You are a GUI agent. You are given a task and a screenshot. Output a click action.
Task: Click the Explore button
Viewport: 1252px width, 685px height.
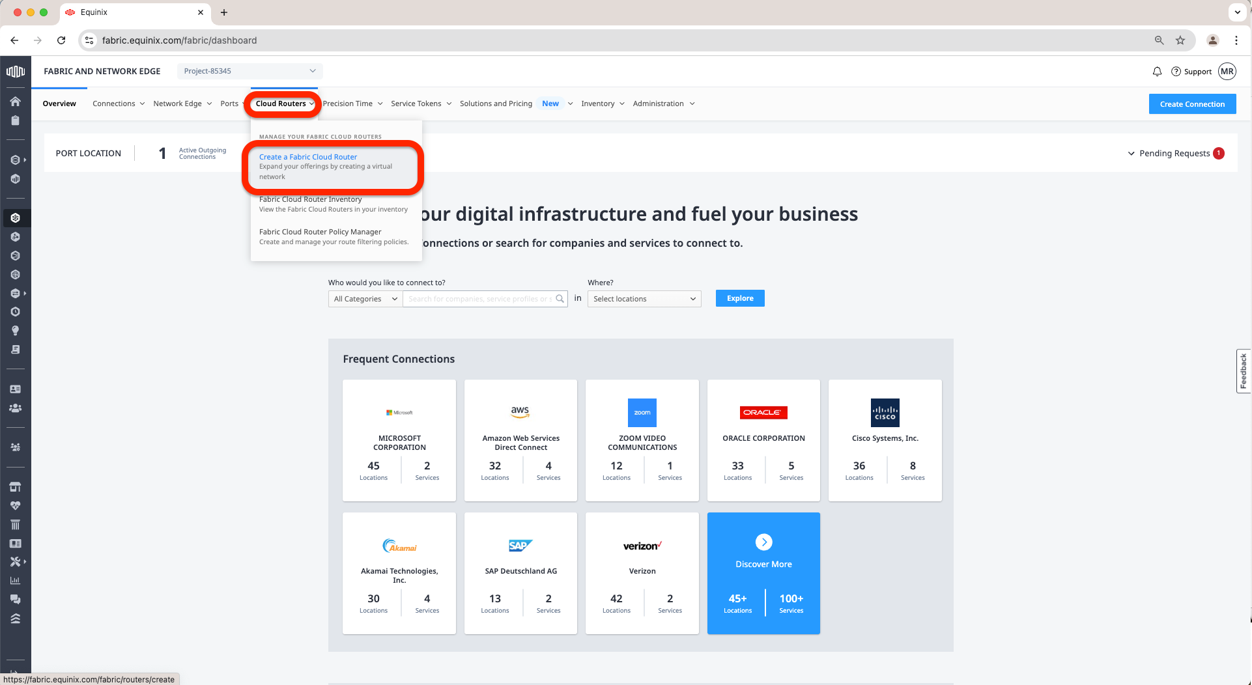(740, 298)
